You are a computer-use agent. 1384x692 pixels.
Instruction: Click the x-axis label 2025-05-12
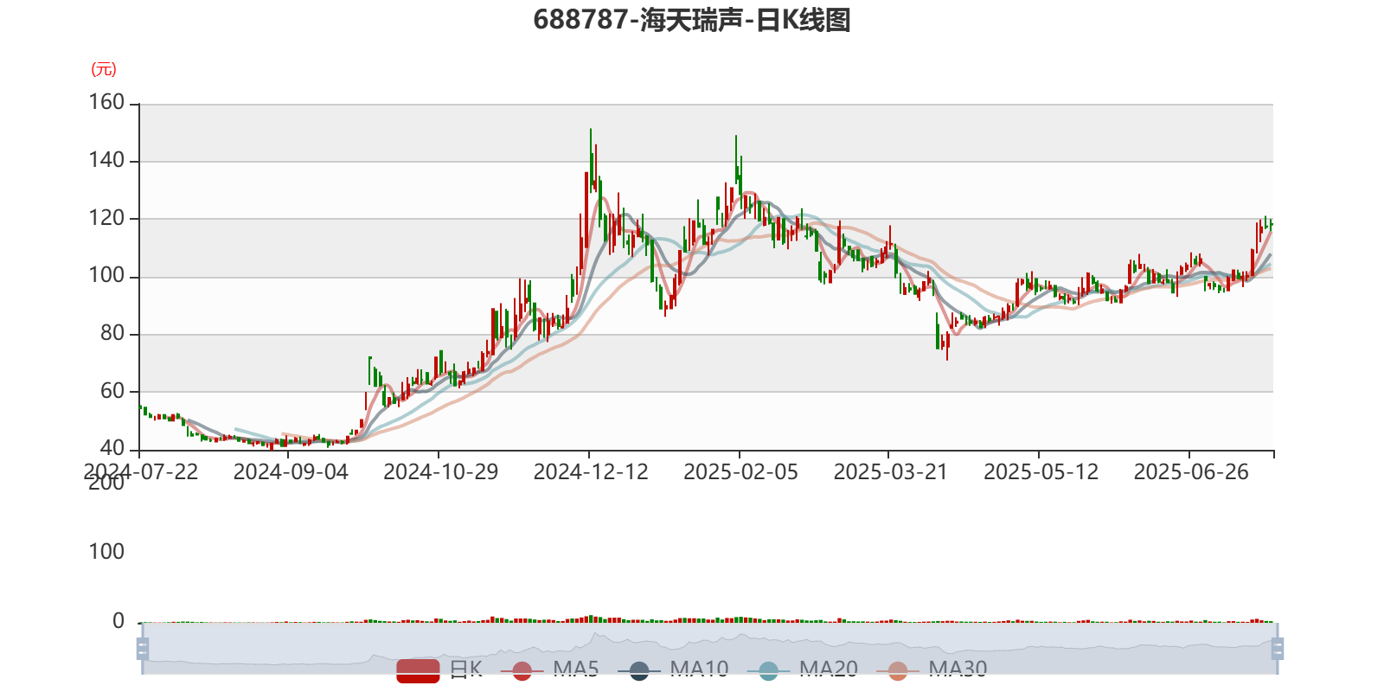click(1041, 472)
